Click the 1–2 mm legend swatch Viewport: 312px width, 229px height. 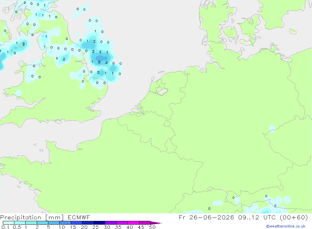[x=31, y=223]
